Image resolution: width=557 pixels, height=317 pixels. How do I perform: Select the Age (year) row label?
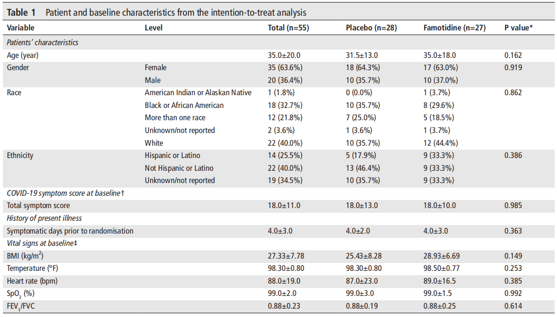click(23, 55)
